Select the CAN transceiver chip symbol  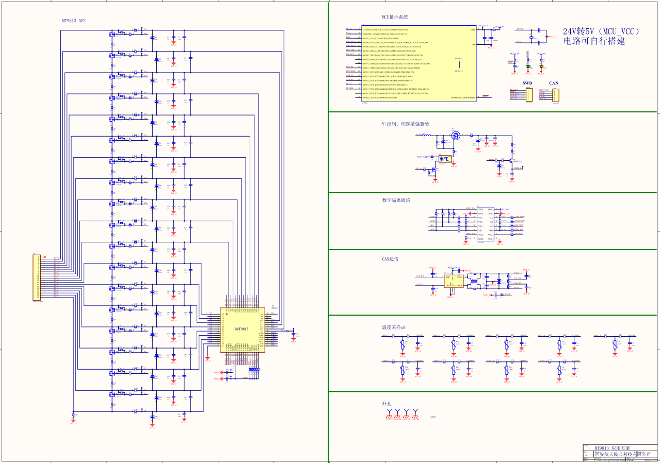point(453,281)
